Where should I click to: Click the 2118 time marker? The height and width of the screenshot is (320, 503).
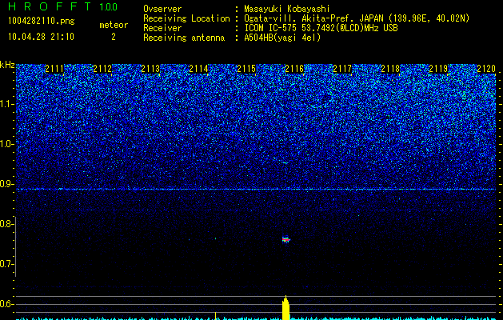pyautogui.click(x=390, y=69)
